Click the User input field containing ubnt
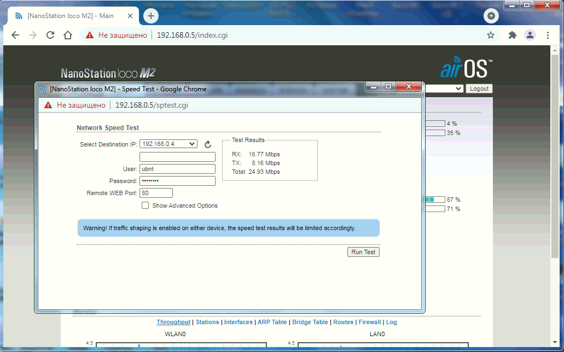This screenshot has height=352, width=564. pos(177,169)
